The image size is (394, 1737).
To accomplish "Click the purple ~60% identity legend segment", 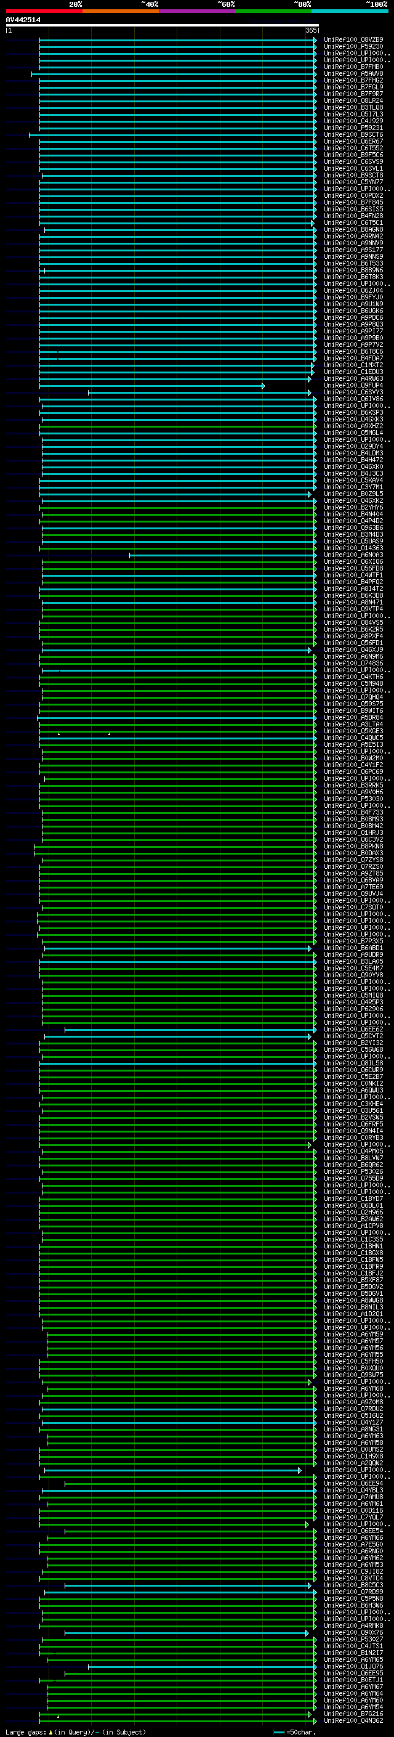I will click(x=196, y=11).
